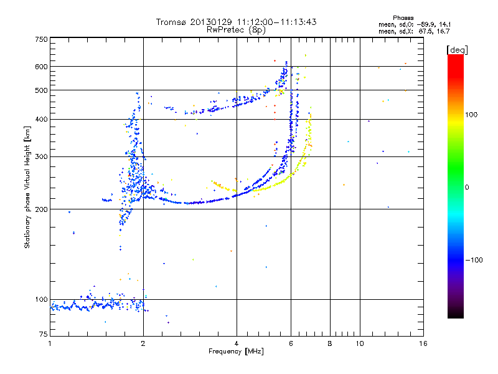Click the x-axis tick label '1'
The height and width of the screenshot is (374, 498).
click(x=50, y=343)
